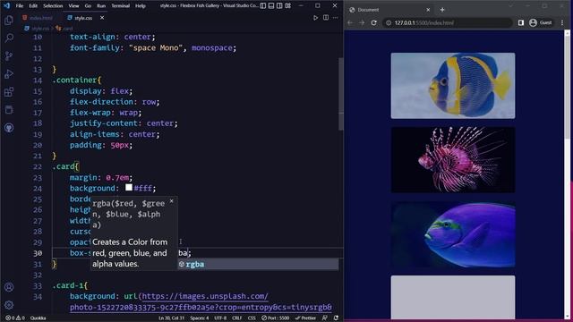Accept the rgba autocomplete suggestion
573x322 pixels.
coord(258,264)
